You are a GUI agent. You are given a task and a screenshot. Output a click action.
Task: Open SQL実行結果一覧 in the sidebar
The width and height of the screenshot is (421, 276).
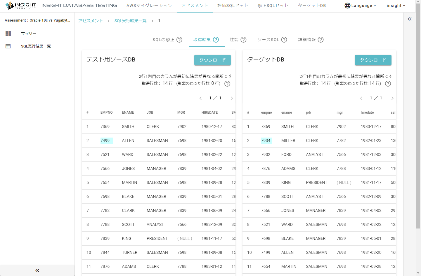36,46
